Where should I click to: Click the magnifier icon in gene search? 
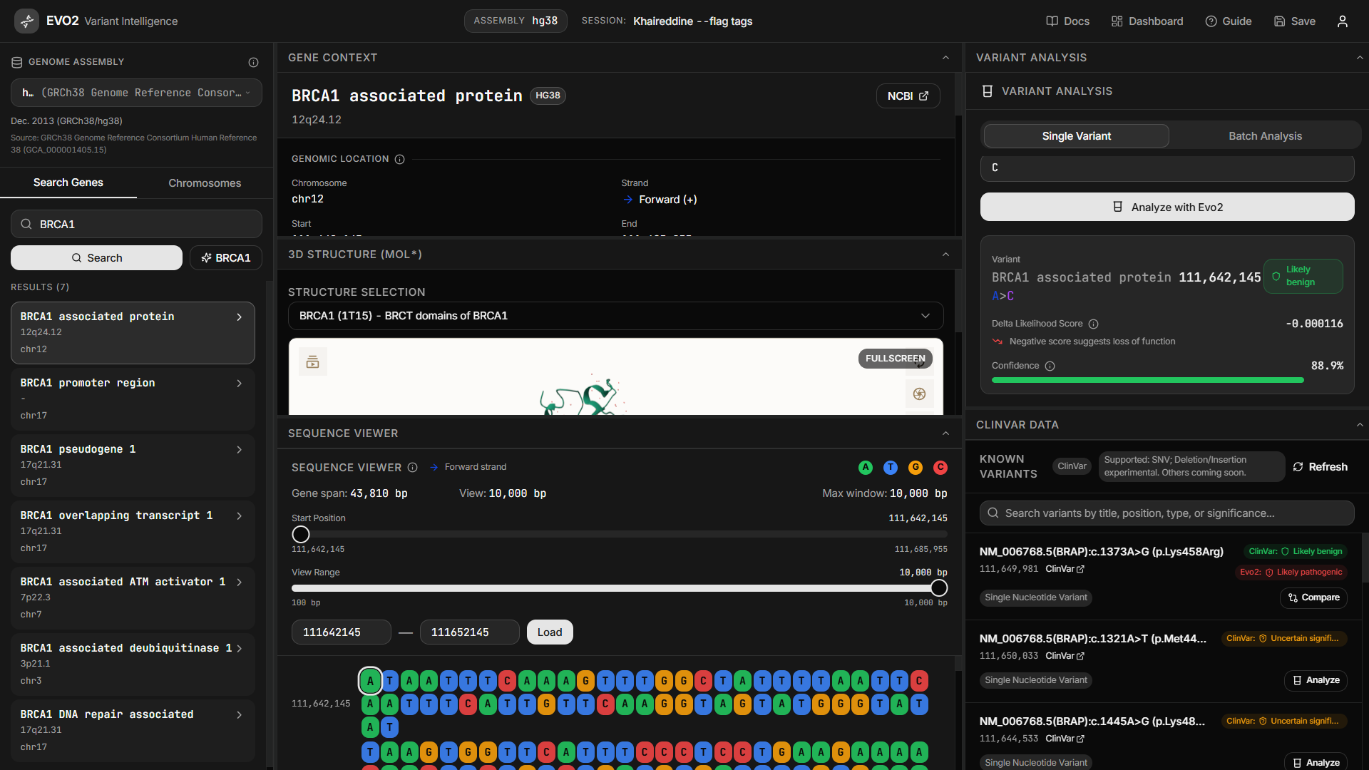click(26, 225)
